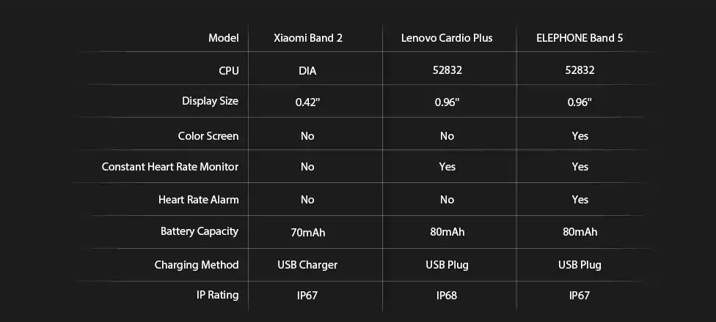Screen dimensions: 716x322
Task: Select the CPU row label
Action: [x=228, y=70]
